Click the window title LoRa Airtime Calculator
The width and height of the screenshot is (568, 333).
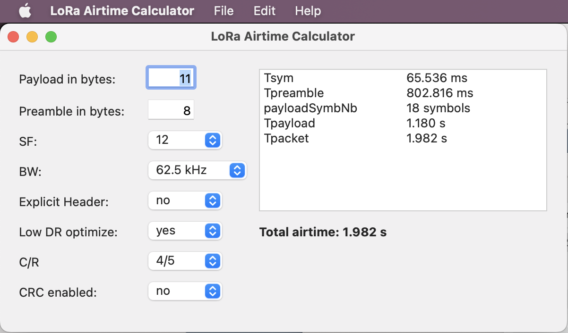coord(283,36)
